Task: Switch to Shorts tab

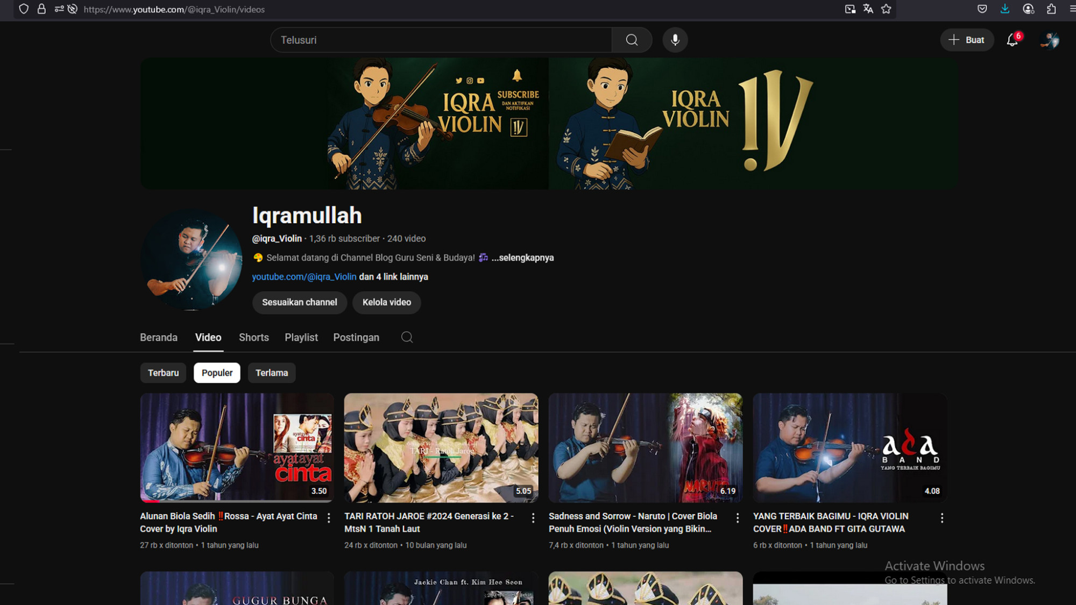Action: 254,337
